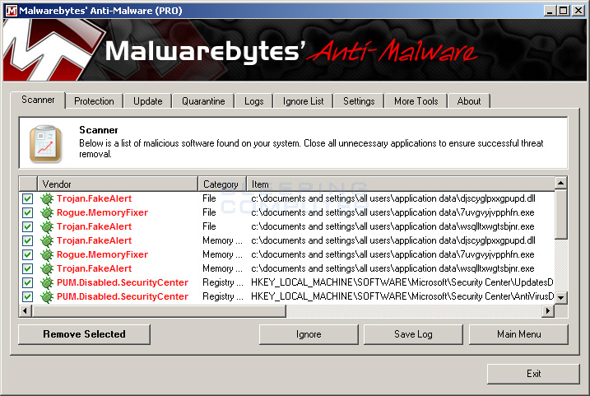Select the Memory-category Trojan.FakeAlert for djscyglpxxgpupd.dll
The image size is (590, 396).
[94, 240]
